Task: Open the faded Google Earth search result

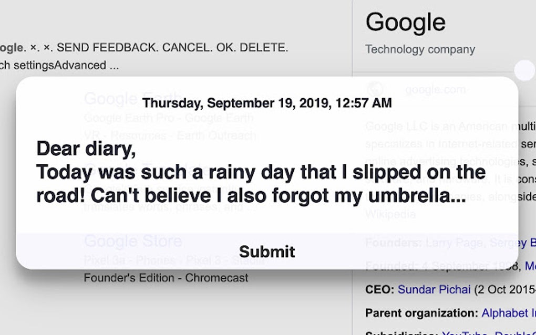Action: coord(132,98)
